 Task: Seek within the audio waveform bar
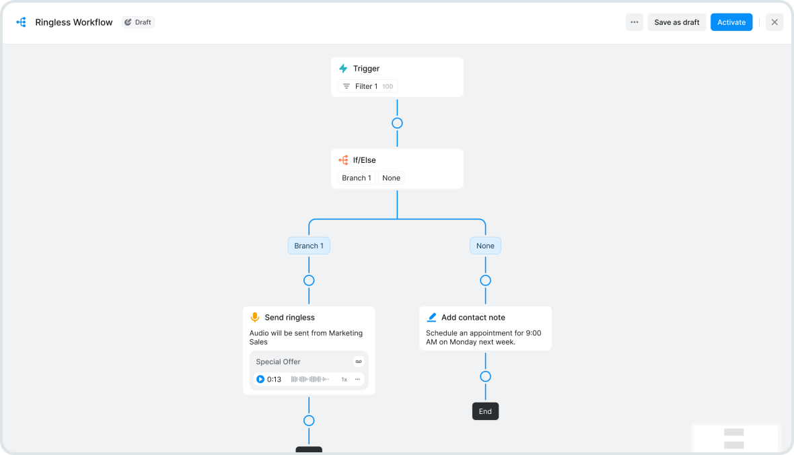pyautogui.click(x=310, y=379)
